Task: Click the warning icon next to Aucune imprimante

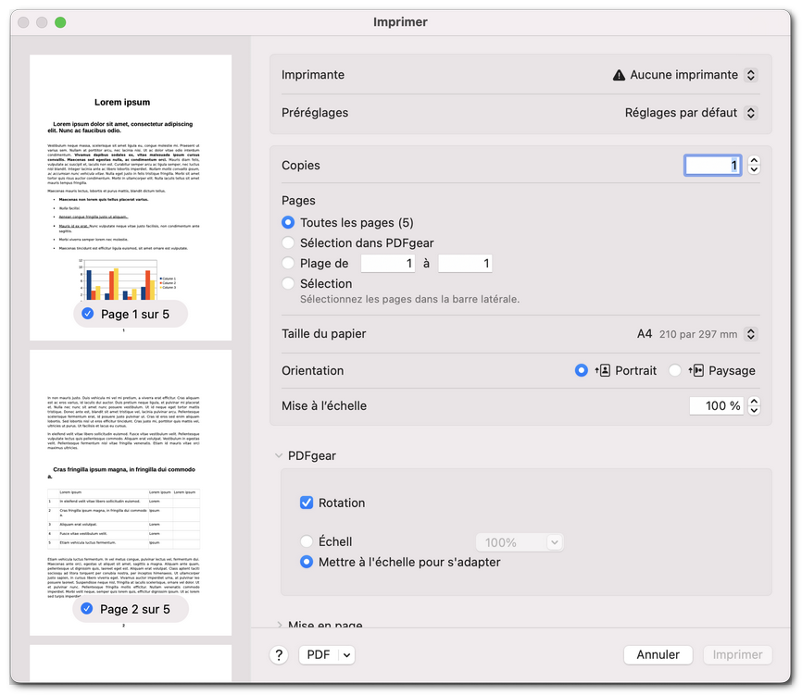Action: point(619,75)
